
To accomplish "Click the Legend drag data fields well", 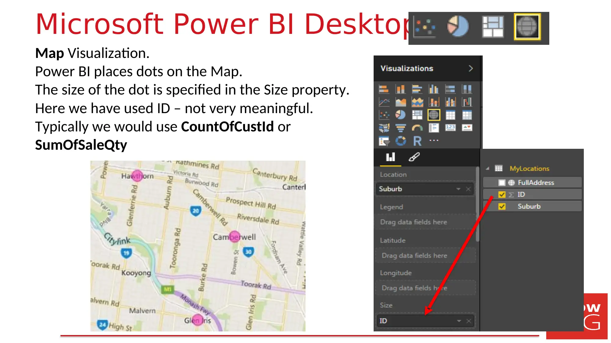I will [425, 222].
